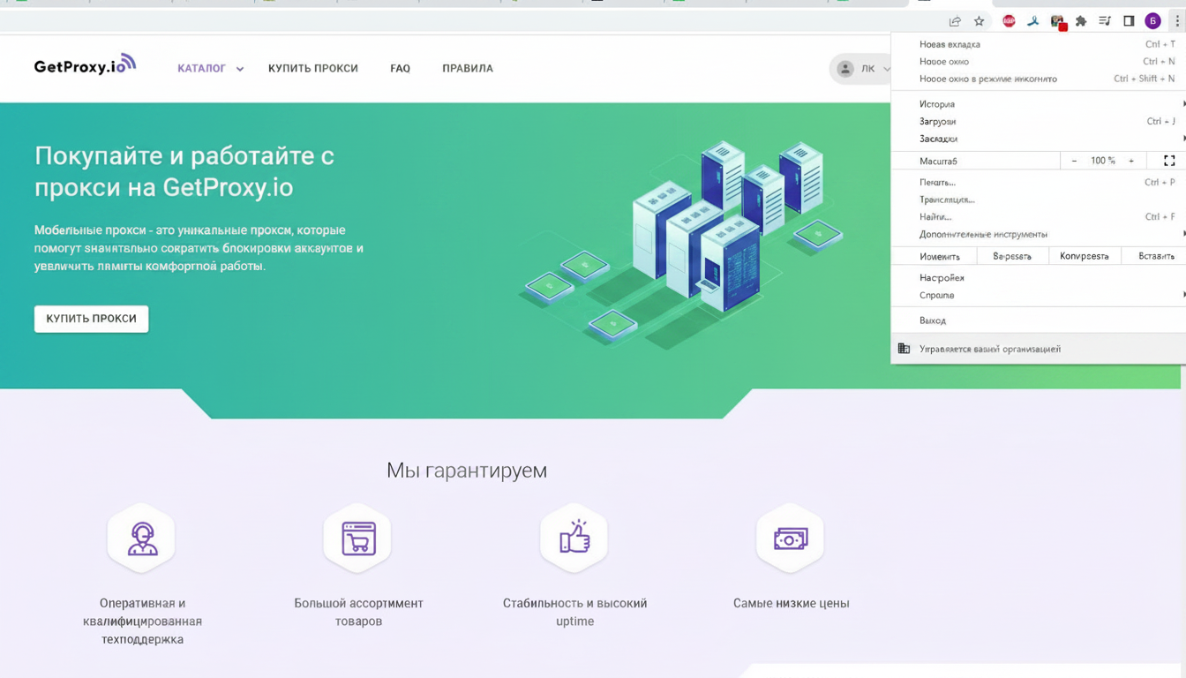Toggle the browser side panel icon
Screen dimensions: 1186x678
1129,21
